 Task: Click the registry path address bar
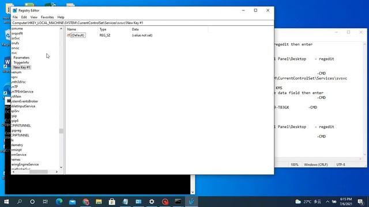[142, 23]
